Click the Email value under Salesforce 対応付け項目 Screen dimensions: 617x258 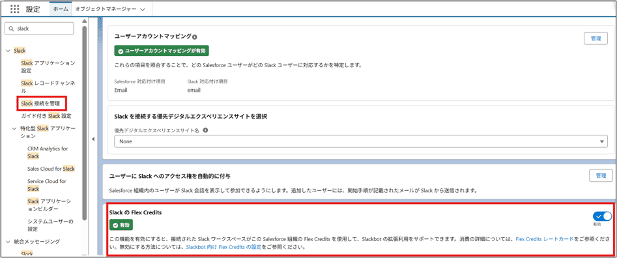point(121,90)
